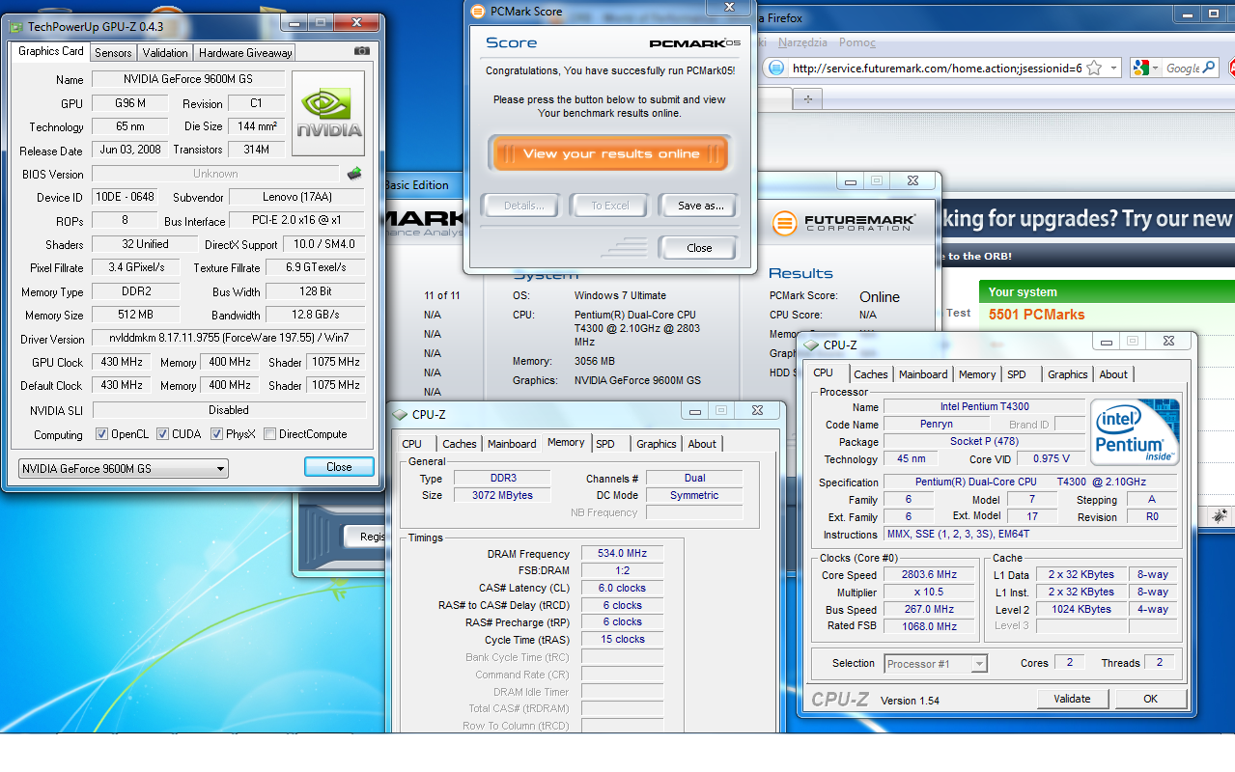Open the Pomoc menu in Firefox
1235x772 pixels.
pos(857,42)
